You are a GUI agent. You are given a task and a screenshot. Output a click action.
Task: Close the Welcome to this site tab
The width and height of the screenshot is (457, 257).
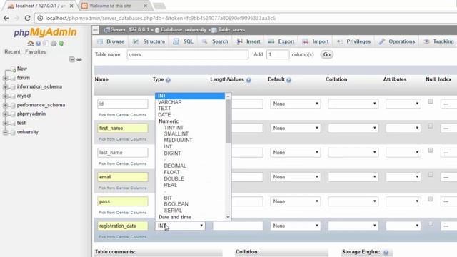point(145,6)
